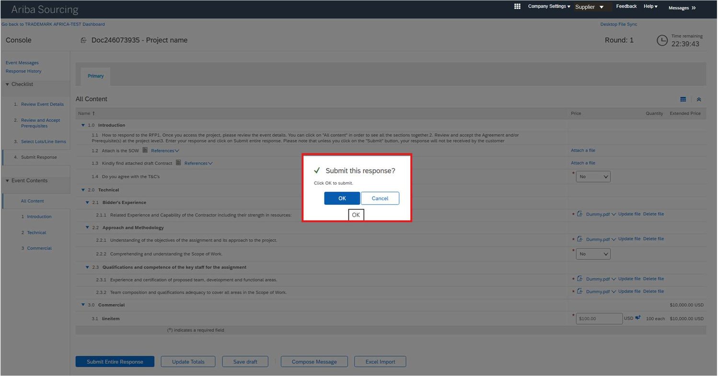Click Submit Entire Response button
Viewport: 719px width, 376px height.
(115, 362)
